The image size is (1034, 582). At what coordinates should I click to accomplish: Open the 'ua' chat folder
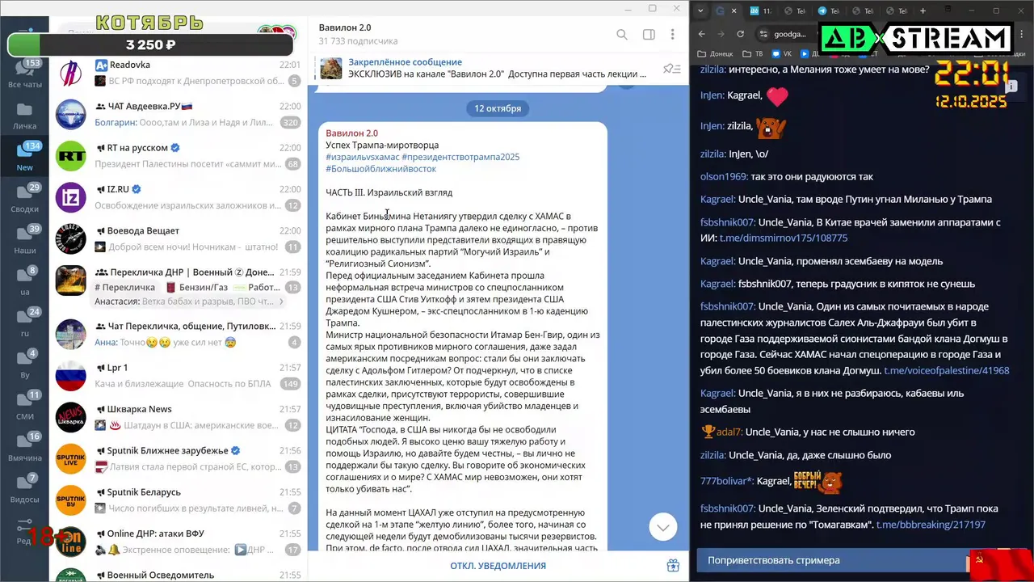tap(24, 282)
